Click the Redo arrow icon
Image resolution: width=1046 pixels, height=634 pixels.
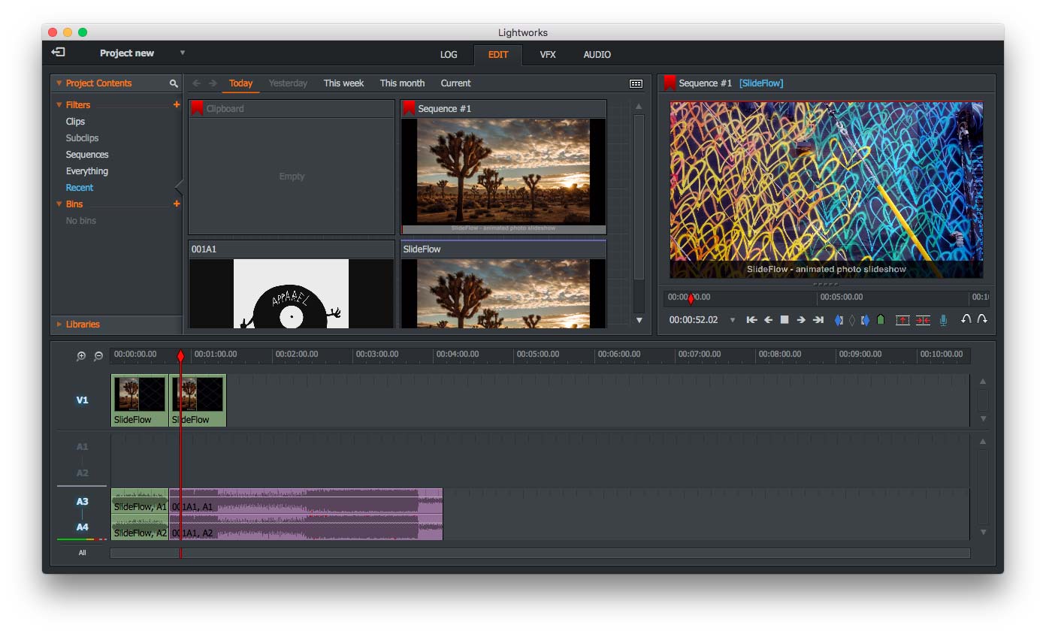point(982,319)
